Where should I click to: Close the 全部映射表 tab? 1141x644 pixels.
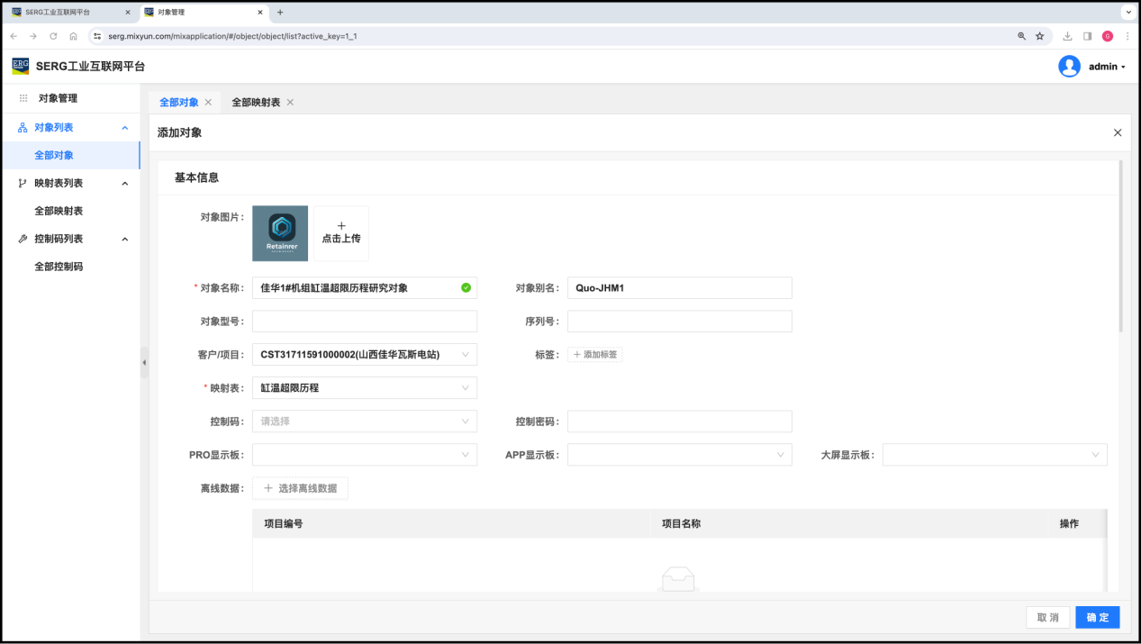coord(290,103)
